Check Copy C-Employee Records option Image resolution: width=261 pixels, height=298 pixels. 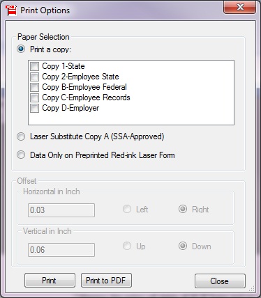pos(34,98)
